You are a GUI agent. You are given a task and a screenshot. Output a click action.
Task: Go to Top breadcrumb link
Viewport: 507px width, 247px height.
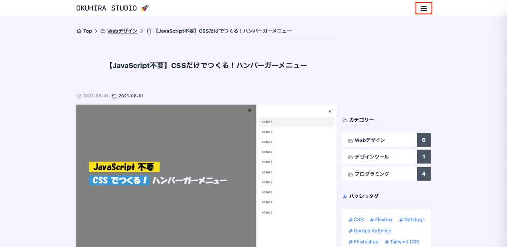[x=88, y=31]
